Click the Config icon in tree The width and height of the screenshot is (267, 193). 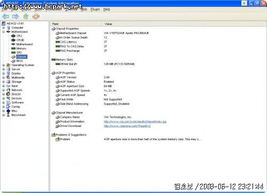9,107
